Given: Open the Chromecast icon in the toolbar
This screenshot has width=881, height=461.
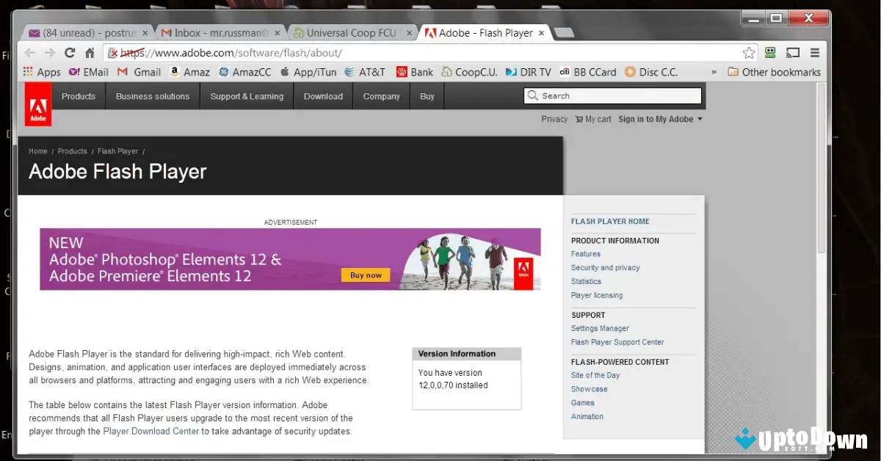Looking at the screenshot, I should click(x=793, y=53).
